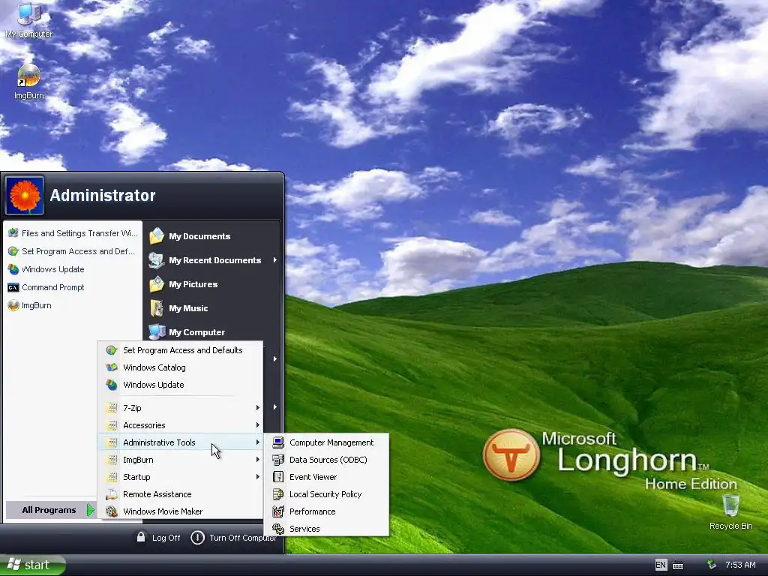Open Data Sources (ODBC) icon

click(x=278, y=460)
